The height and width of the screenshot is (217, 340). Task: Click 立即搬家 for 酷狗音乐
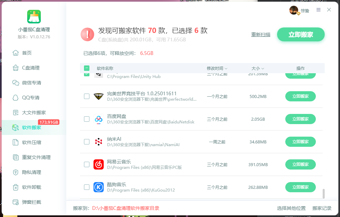pyautogui.click(x=300, y=187)
